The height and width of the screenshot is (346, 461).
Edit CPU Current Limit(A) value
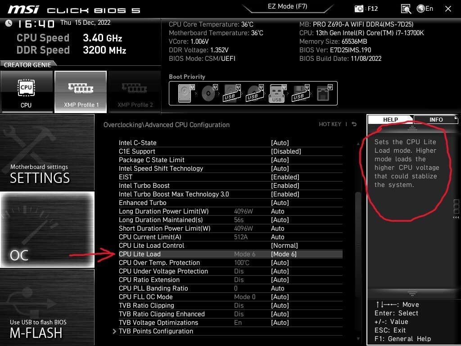[x=230, y=237]
